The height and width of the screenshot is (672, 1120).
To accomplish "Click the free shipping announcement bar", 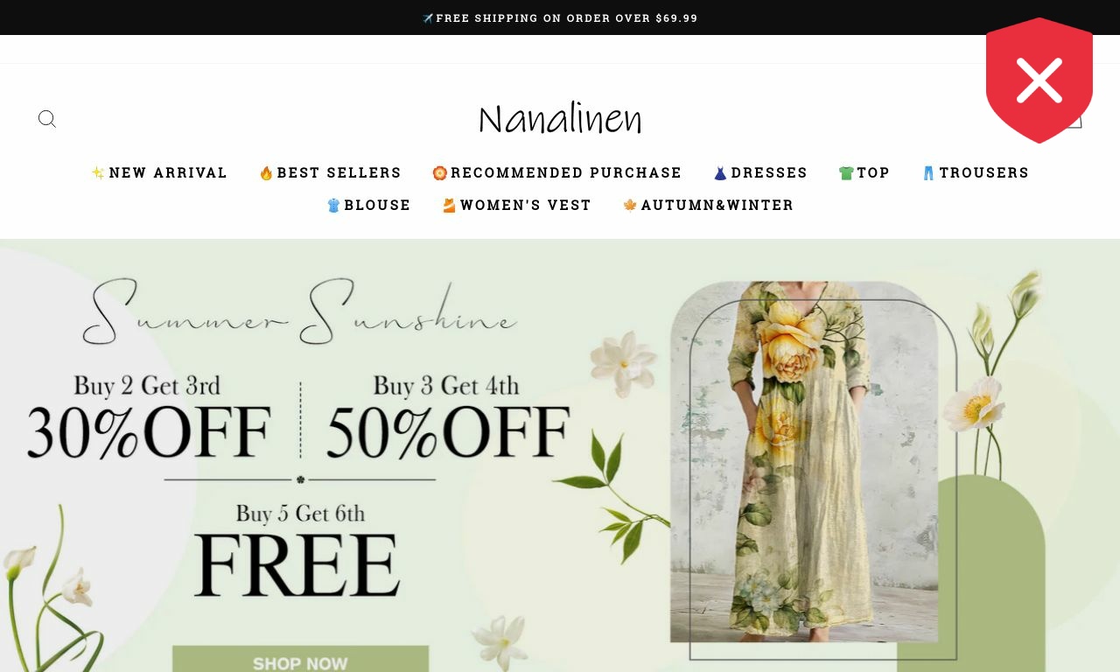I will 560,17.
